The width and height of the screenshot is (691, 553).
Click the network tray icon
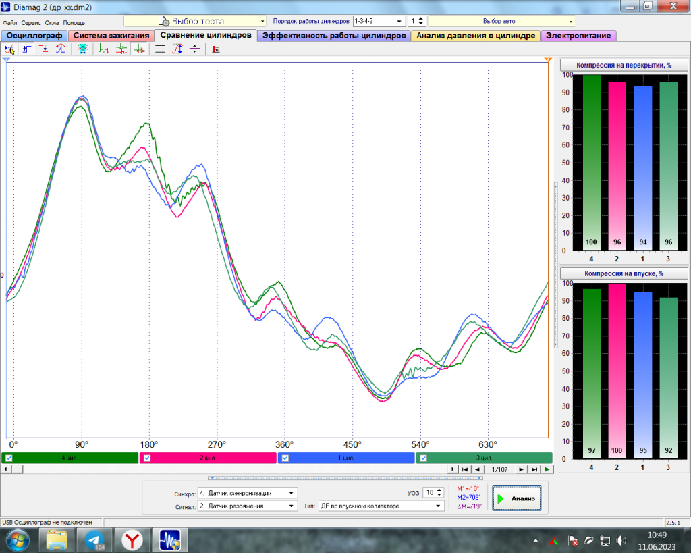coord(605,541)
